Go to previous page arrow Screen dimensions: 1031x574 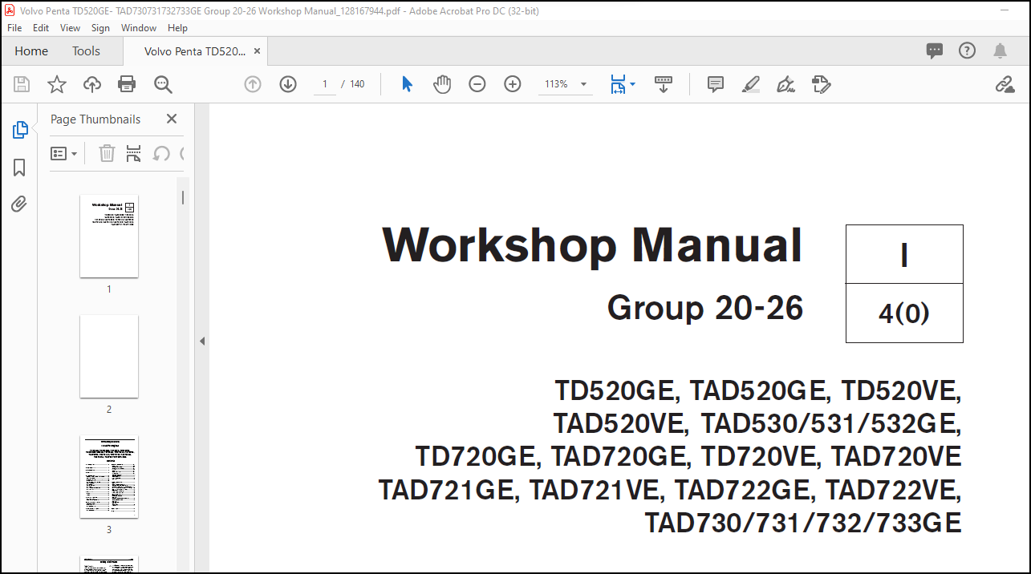click(253, 84)
